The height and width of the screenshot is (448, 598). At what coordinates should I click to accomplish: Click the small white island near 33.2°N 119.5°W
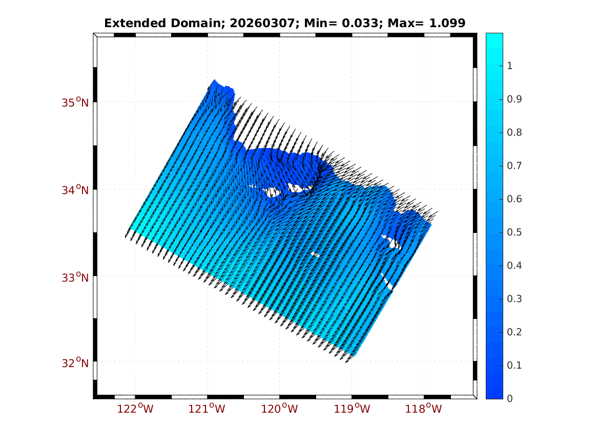[315, 254]
